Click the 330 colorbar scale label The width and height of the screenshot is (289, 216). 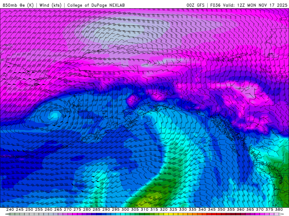coord(183,210)
